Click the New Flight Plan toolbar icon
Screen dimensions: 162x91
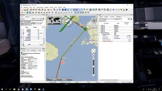coord(22,10)
